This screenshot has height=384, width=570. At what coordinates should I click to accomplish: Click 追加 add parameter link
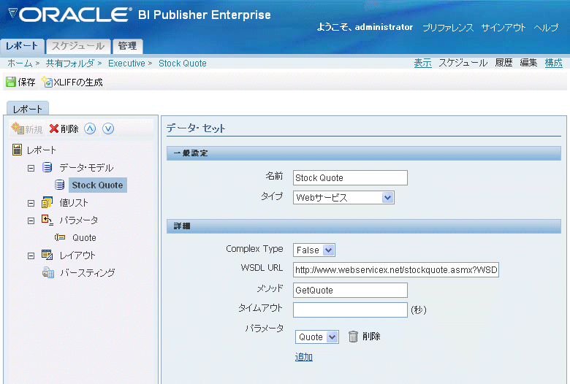click(304, 357)
